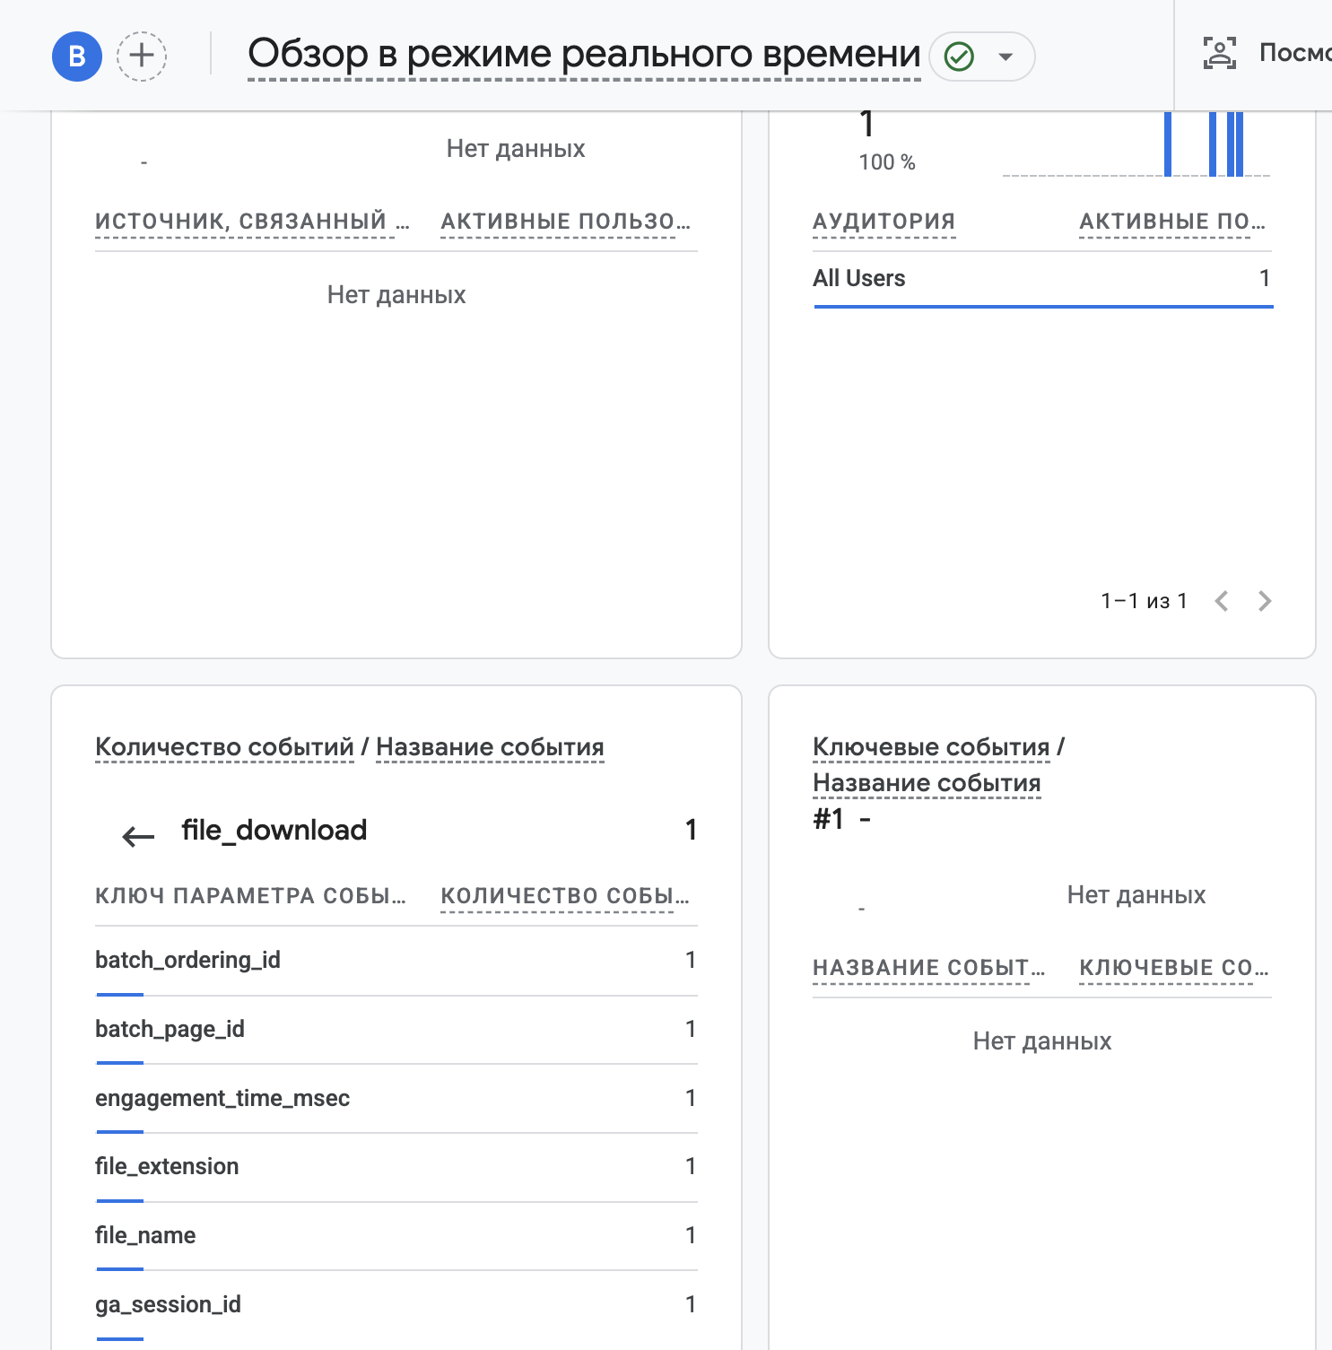Go to previous page of audience table
1332x1350 pixels.
1221,601
